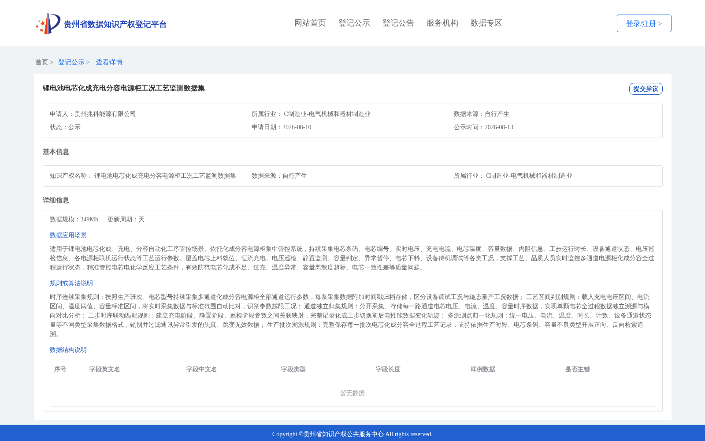
Task: Click the 序号 column header
Action: [60, 369]
